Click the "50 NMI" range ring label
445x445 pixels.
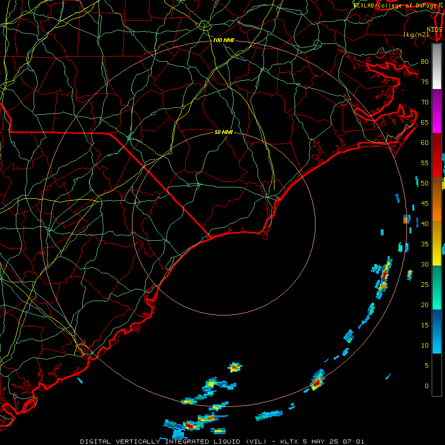click(x=223, y=132)
